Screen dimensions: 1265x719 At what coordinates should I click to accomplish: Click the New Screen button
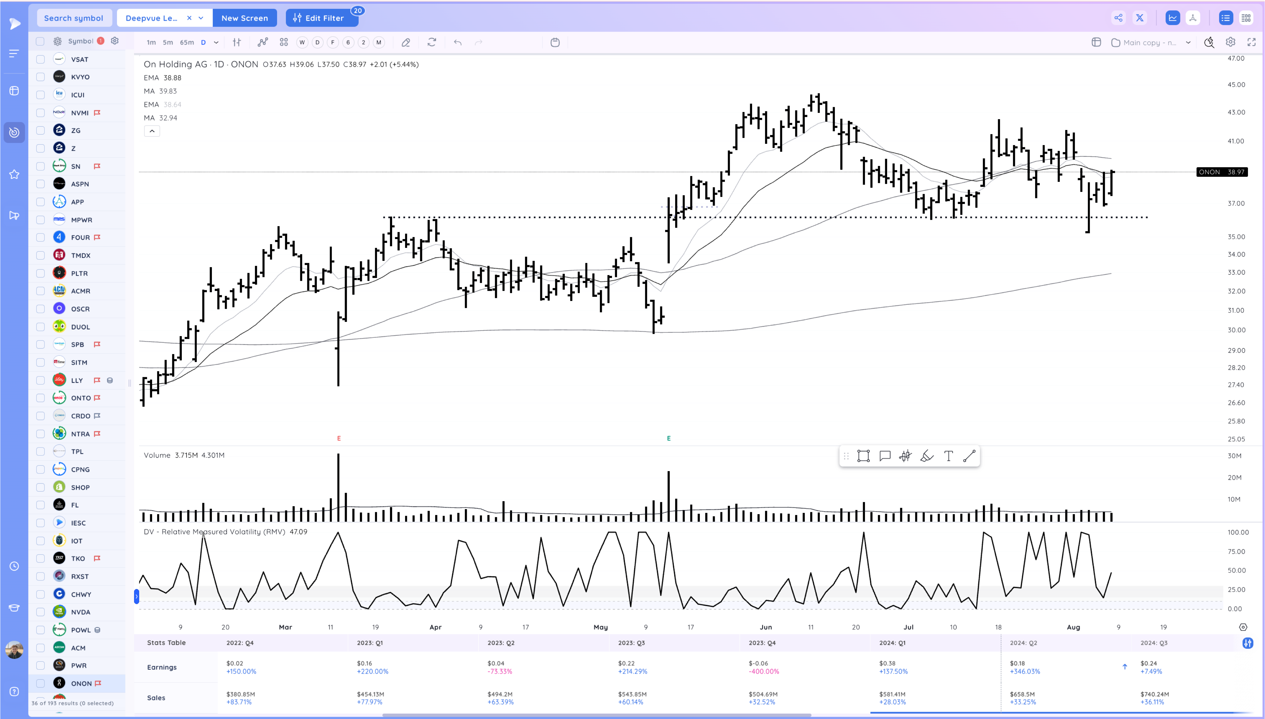pos(244,18)
